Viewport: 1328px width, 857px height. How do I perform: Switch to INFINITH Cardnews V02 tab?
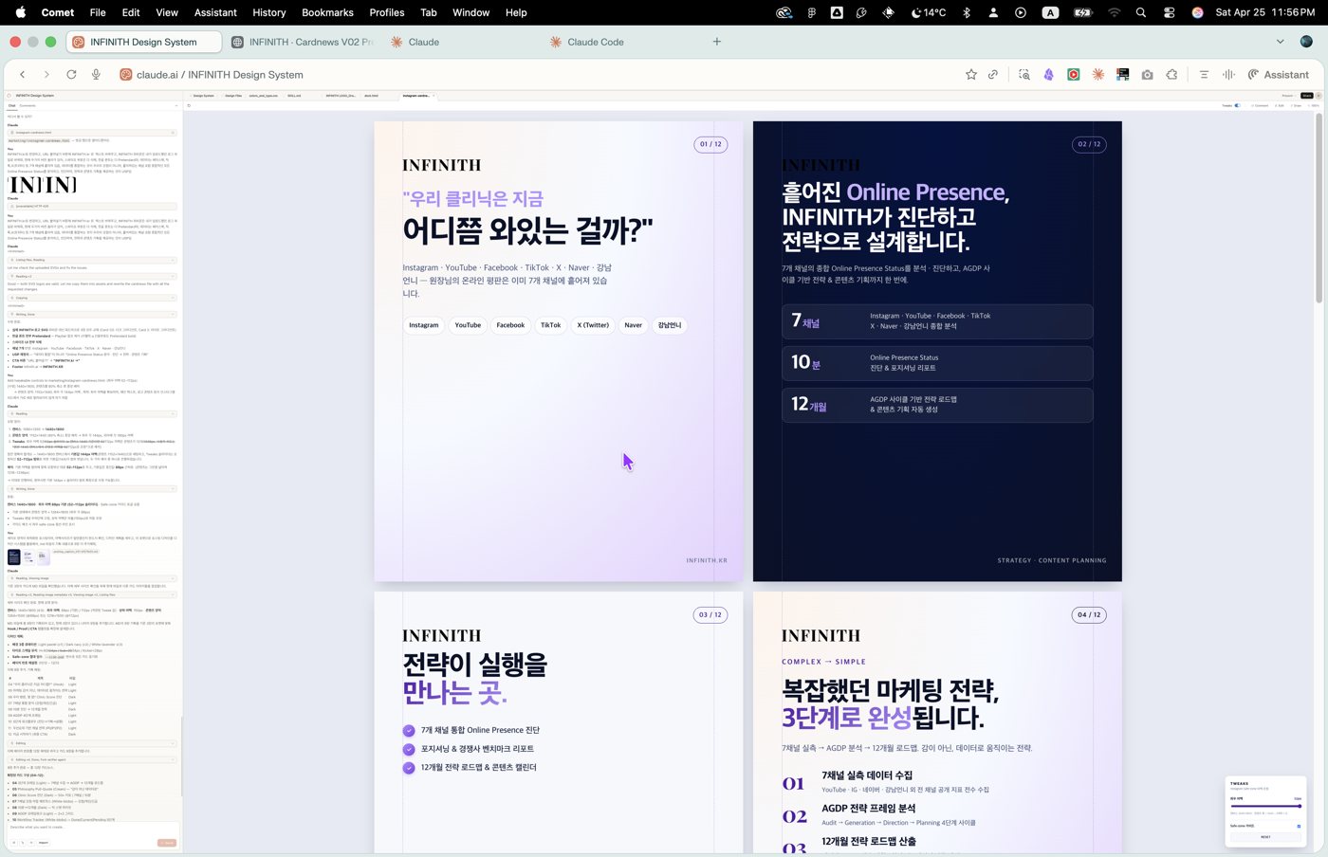303,42
